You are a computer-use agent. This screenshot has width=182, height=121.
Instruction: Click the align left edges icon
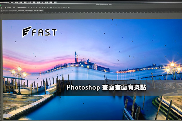click(x=29, y=8)
